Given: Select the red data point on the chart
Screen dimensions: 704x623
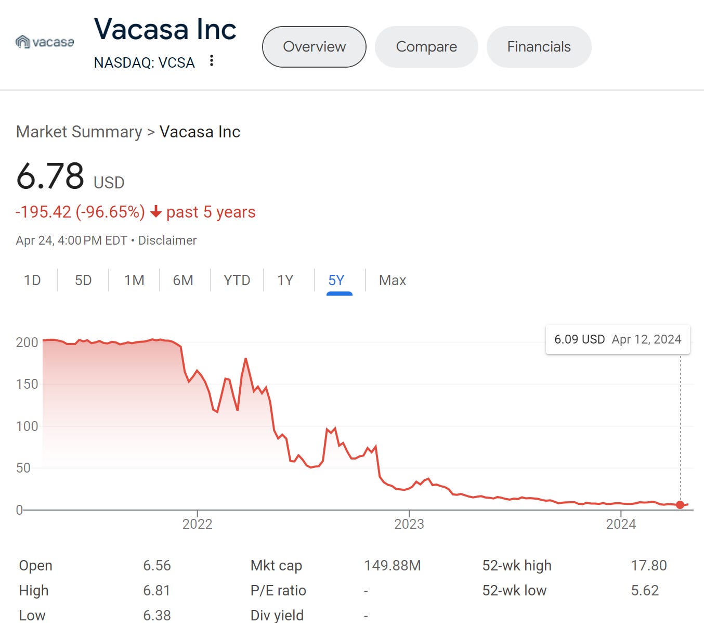Looking at the screenshot, I should point(680,505).
